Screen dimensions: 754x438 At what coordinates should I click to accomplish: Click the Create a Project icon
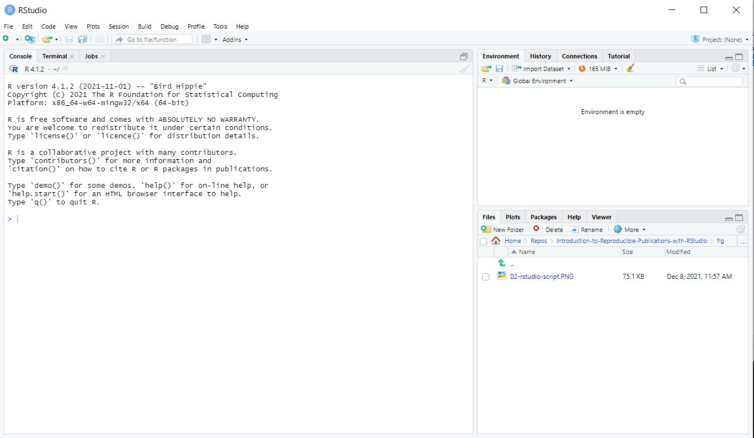coord(30,39)
